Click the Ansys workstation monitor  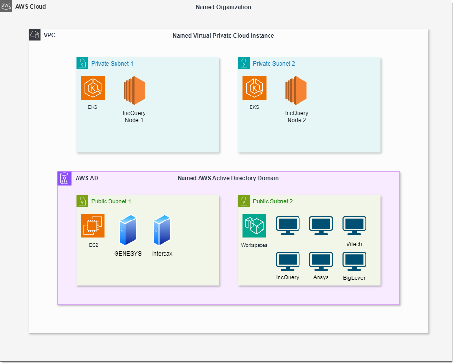coord(321,261)
